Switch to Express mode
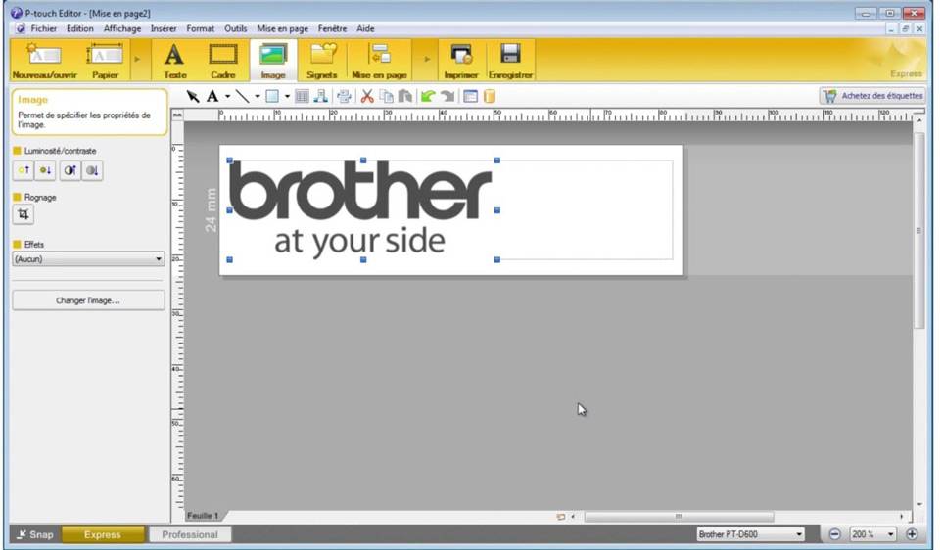This screenshot has width=940, height=550. point(103,534)
